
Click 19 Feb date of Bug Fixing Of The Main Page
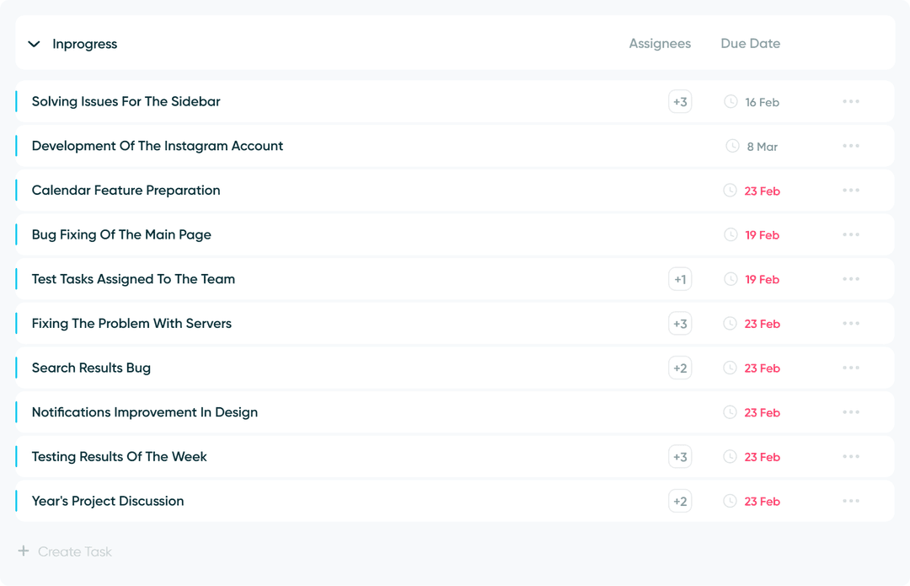pyautogui.click(x=762, y=235)
